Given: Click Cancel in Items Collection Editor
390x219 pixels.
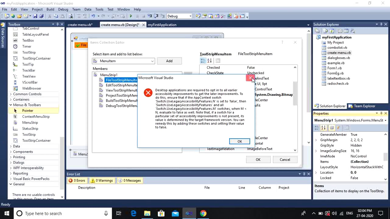Looking at the screenshot, I should coord(285,159).
